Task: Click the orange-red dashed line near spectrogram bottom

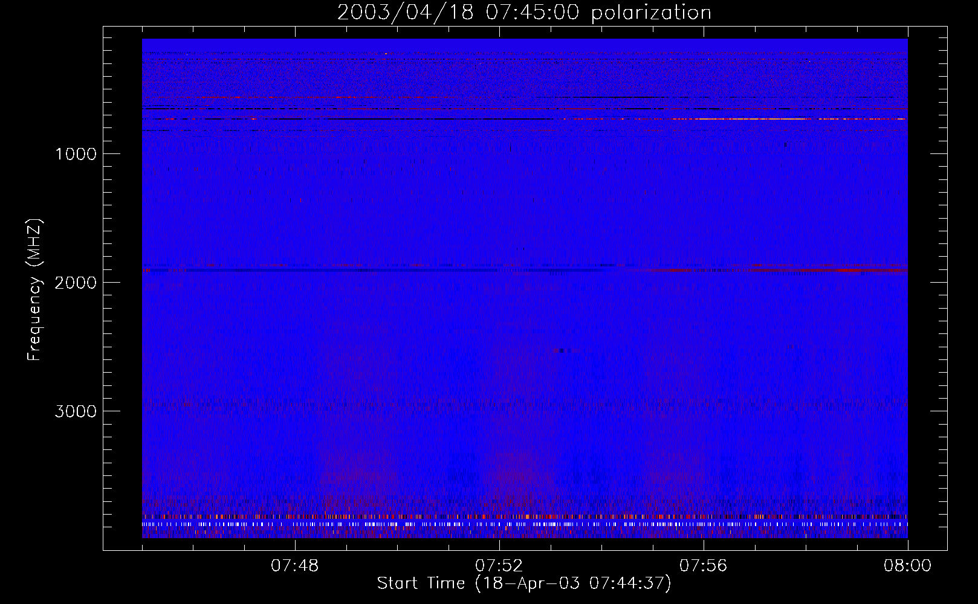Action: point(525,516)
